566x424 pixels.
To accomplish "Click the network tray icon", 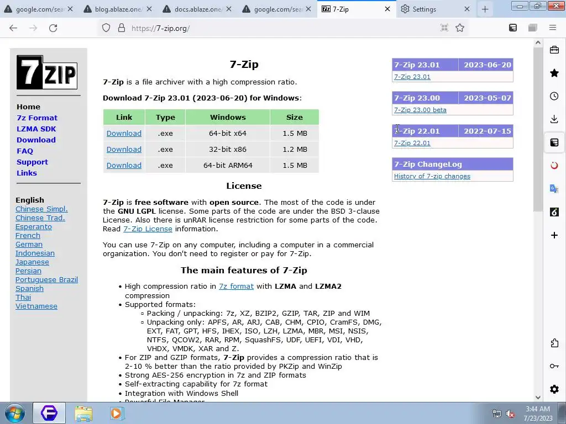I will pos(497,414).
